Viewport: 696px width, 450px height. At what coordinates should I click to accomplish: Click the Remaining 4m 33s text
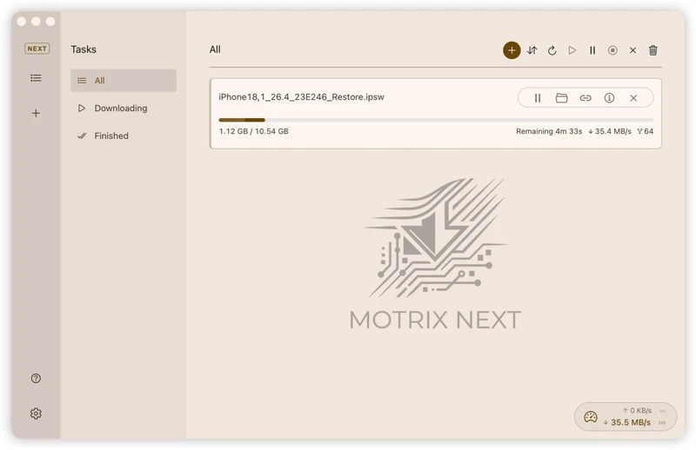[x=549, y=131]
